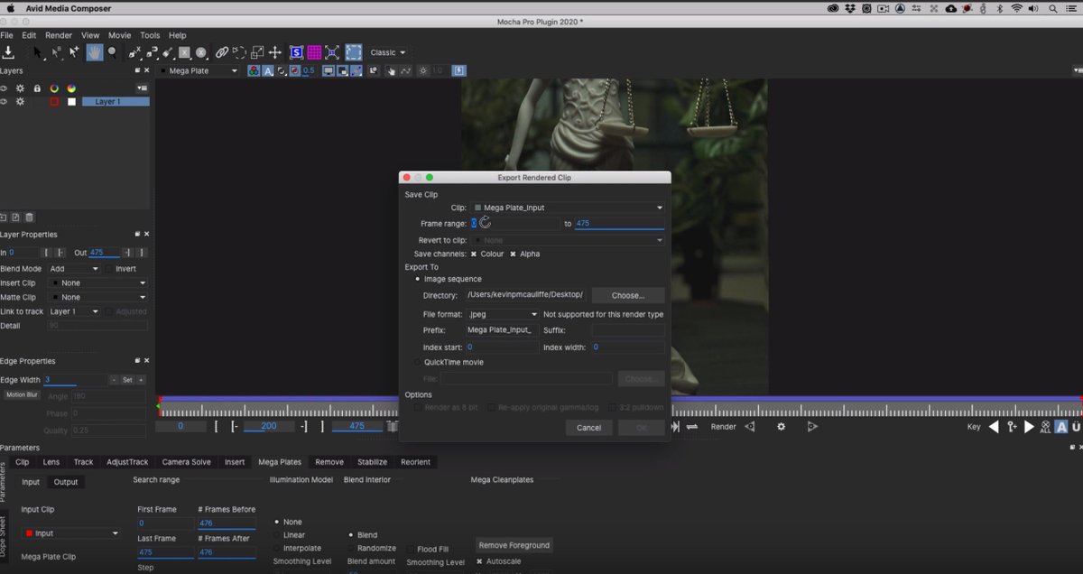
Task: Click the dashed-rectangle planar surface icon
Action: coord(354,52)
